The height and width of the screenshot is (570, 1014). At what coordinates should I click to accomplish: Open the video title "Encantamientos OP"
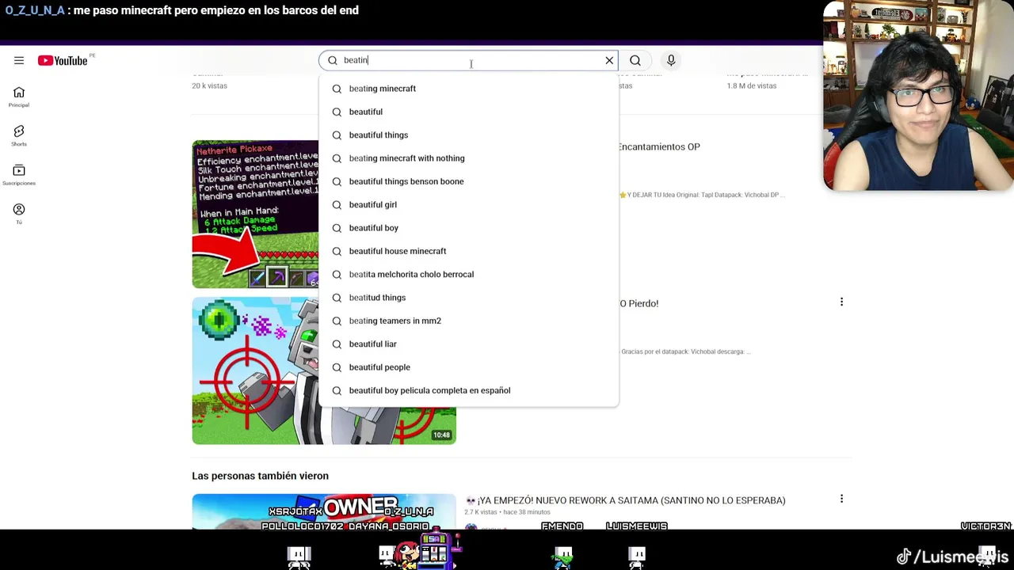click(x=659, y=146)
